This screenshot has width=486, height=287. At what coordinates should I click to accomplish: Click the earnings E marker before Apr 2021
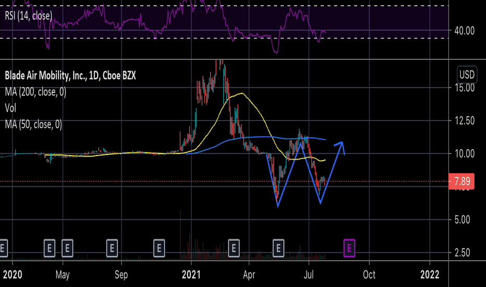pos(234,248)
